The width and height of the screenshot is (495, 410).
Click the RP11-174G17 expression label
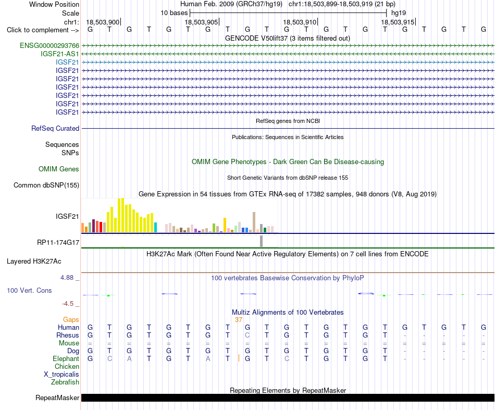point(58,243)
